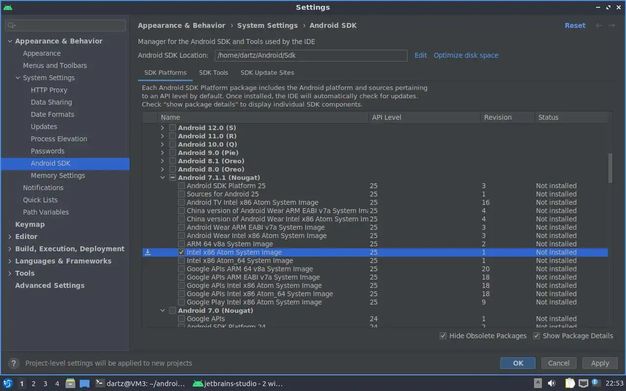Screen dimensions: 626x391
Task: Click the Cancel button
Action: pos(559,363)
